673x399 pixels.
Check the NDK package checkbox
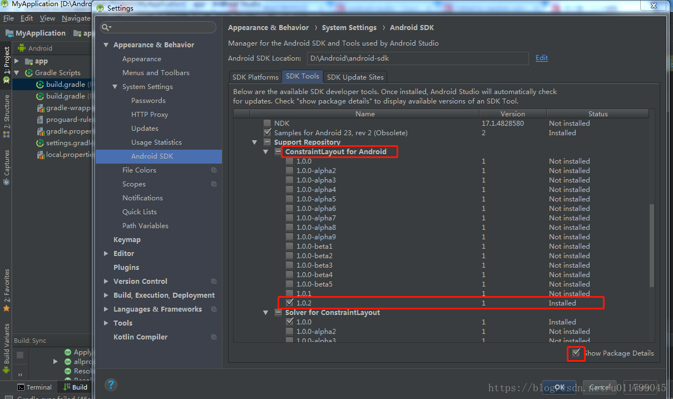tap(268, 124)
